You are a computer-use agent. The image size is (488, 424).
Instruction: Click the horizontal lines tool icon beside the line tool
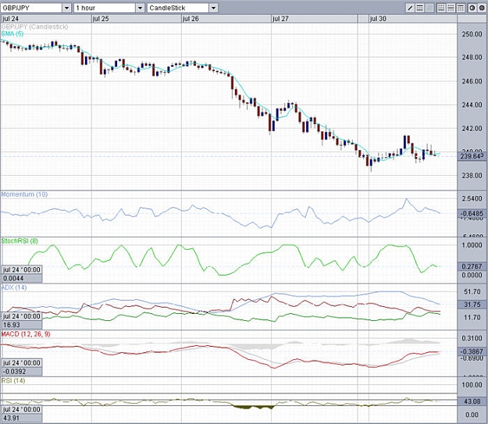coord(419,8)
